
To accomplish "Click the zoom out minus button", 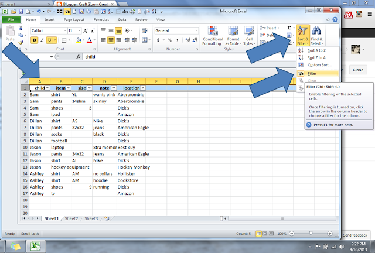I will (292, 234).
